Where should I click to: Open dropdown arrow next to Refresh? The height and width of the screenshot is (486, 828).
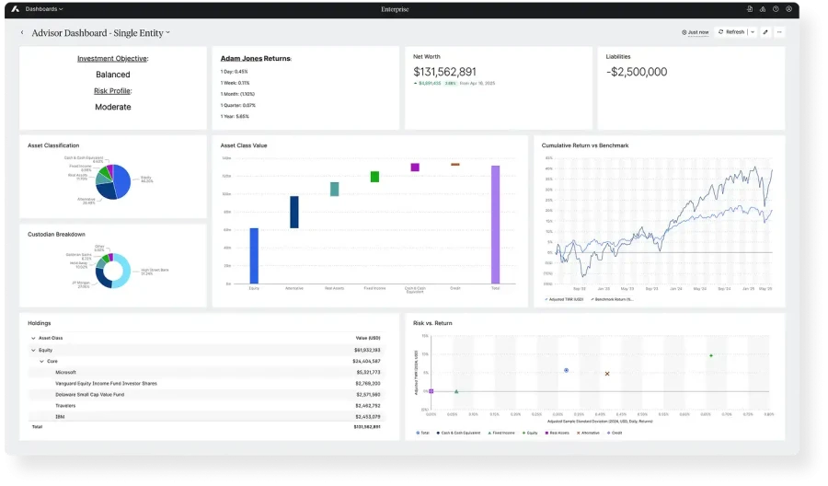point(753,32)
